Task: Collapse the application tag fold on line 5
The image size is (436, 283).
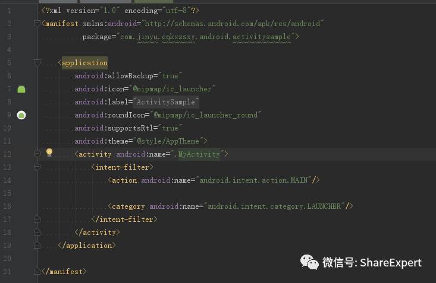Action: click(x=37, y=63)
